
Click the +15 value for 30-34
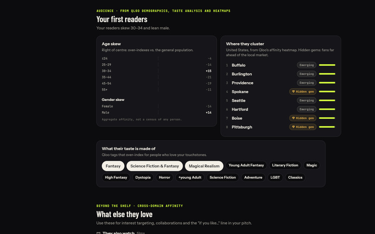point(208,71)
